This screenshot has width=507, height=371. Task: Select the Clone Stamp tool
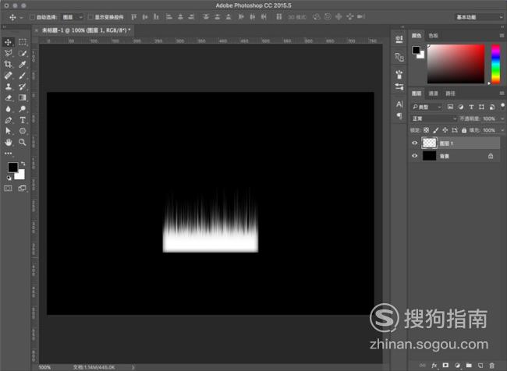tap(9, 87)
